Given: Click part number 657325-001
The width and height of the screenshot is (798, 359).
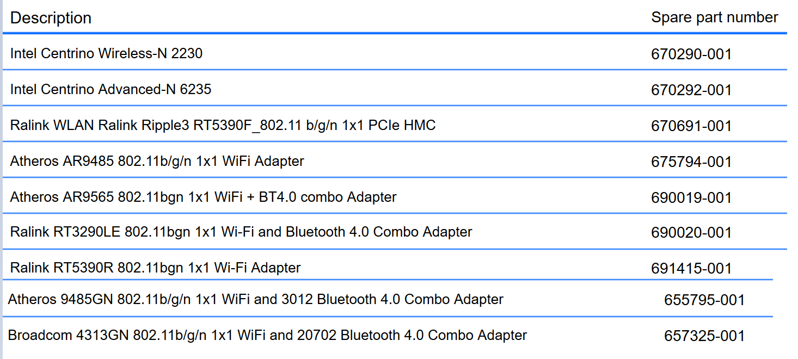Looking at the screenshot, I should click(704, 336).
